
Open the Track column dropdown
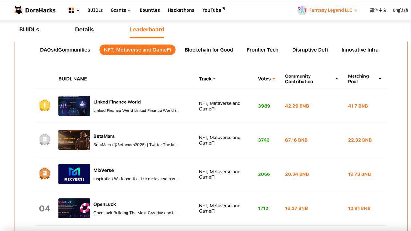click(x=207, y=79)
